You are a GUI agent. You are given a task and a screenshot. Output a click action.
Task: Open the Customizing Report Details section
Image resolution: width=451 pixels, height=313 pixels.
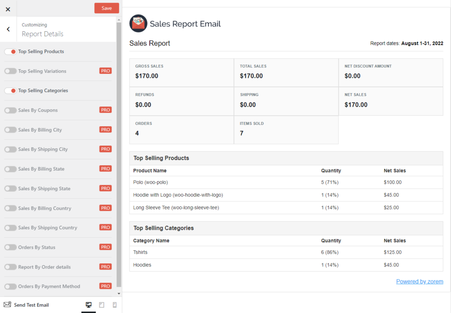click(42, 30)
